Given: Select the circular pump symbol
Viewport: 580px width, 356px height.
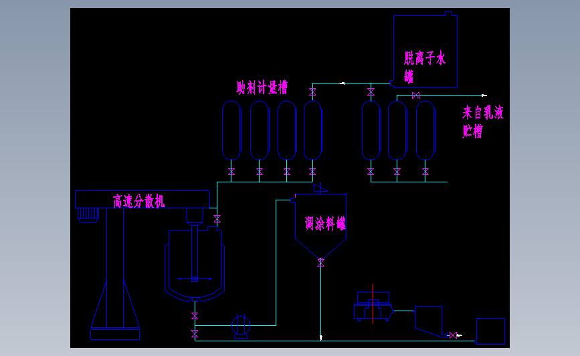Looking at the screenshot, I should coord(241,327).
